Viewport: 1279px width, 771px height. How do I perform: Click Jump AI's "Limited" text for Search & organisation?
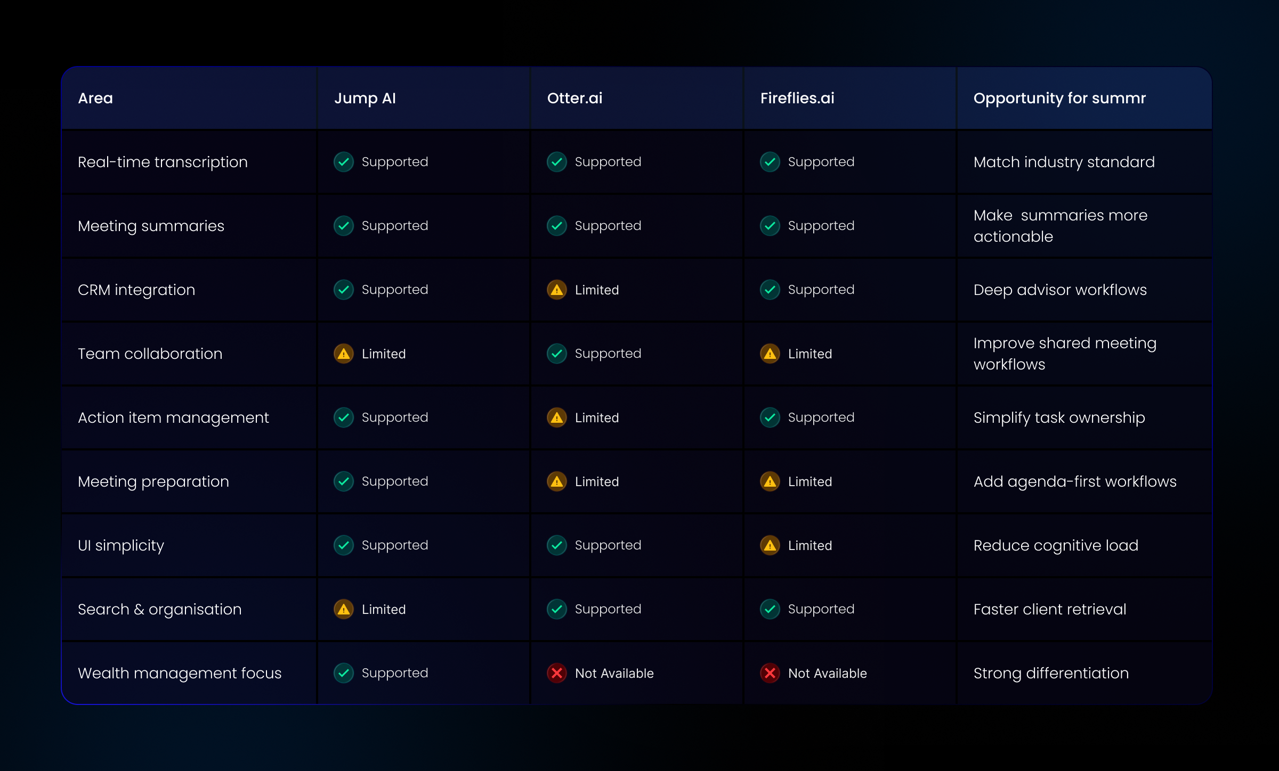(x=384, y=610)
